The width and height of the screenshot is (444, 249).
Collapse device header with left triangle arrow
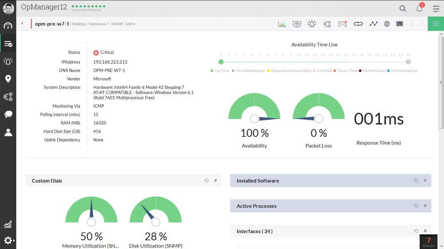click(x=22, y=23)
